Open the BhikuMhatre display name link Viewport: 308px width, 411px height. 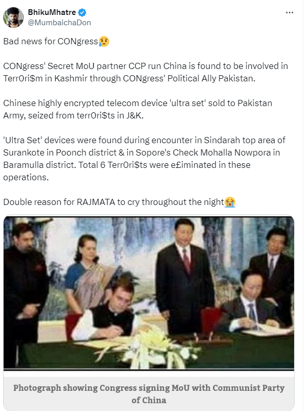[52, 12]
